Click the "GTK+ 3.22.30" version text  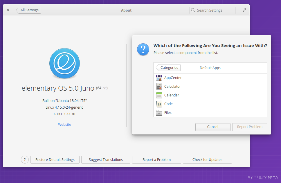click(64, 114)
